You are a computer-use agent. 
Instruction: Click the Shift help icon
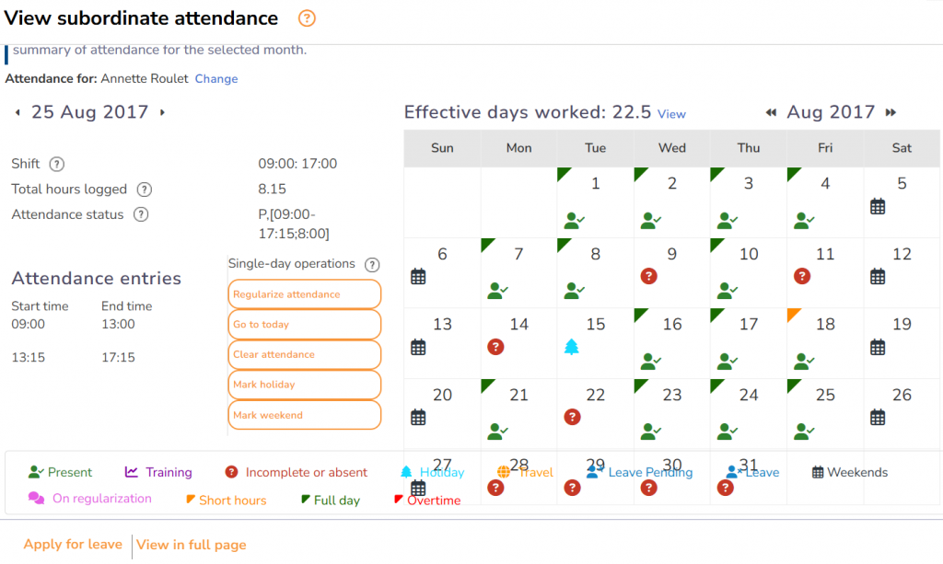click(x=57, y=164)
